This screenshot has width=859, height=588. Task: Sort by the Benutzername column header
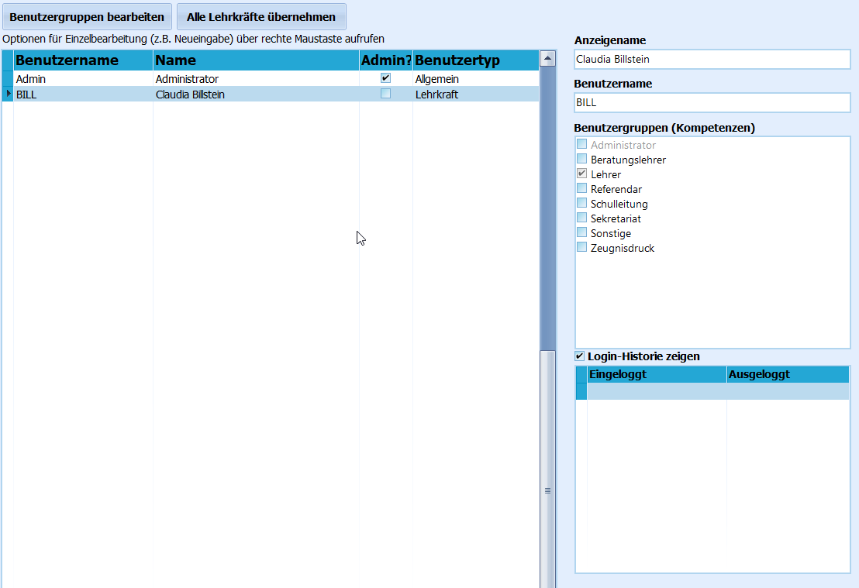pos(83,60)
